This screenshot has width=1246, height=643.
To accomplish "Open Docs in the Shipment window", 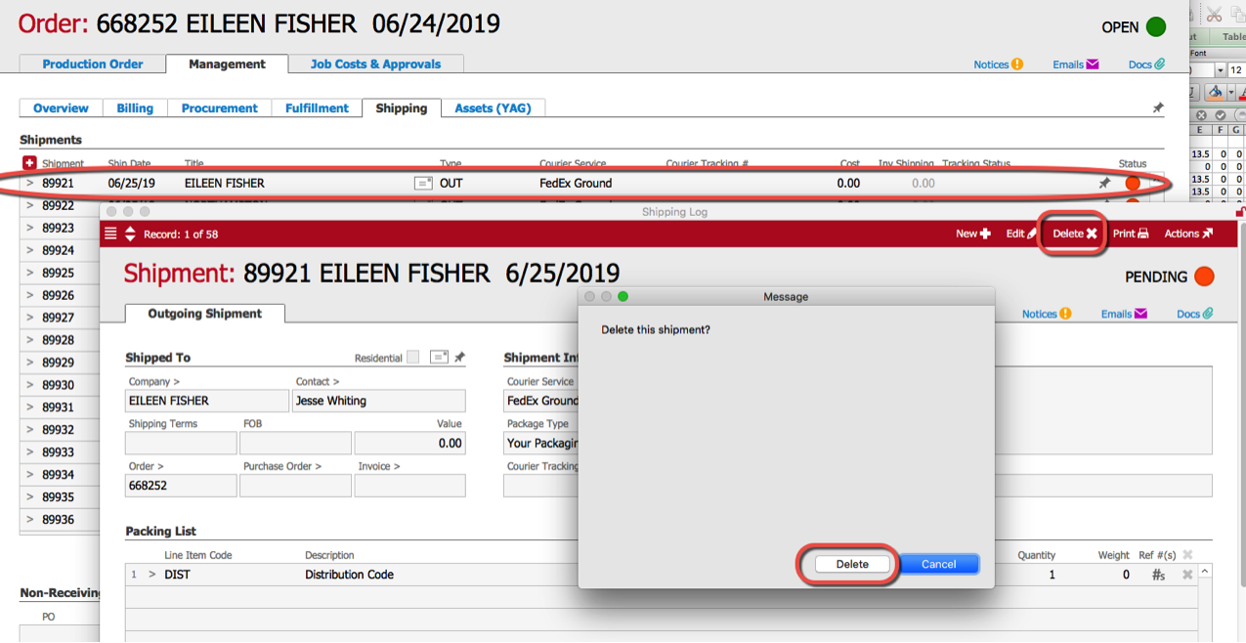I will click(1194, 314).
